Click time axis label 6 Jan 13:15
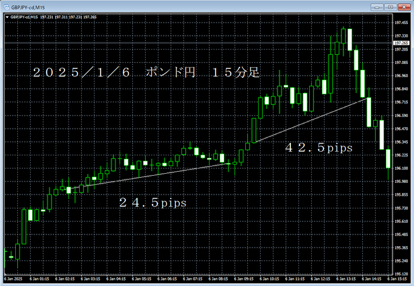 point(346,279)
